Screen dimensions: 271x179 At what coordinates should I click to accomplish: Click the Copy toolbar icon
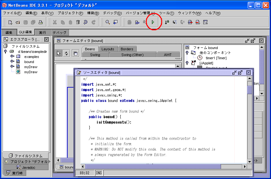point(63,22)
